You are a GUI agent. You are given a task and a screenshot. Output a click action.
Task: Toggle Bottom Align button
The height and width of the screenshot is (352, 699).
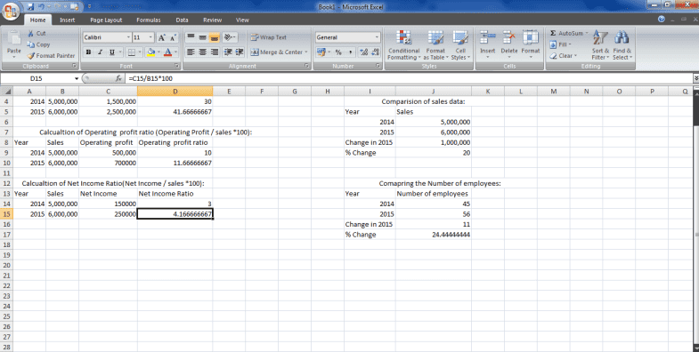tap(215, 37)
